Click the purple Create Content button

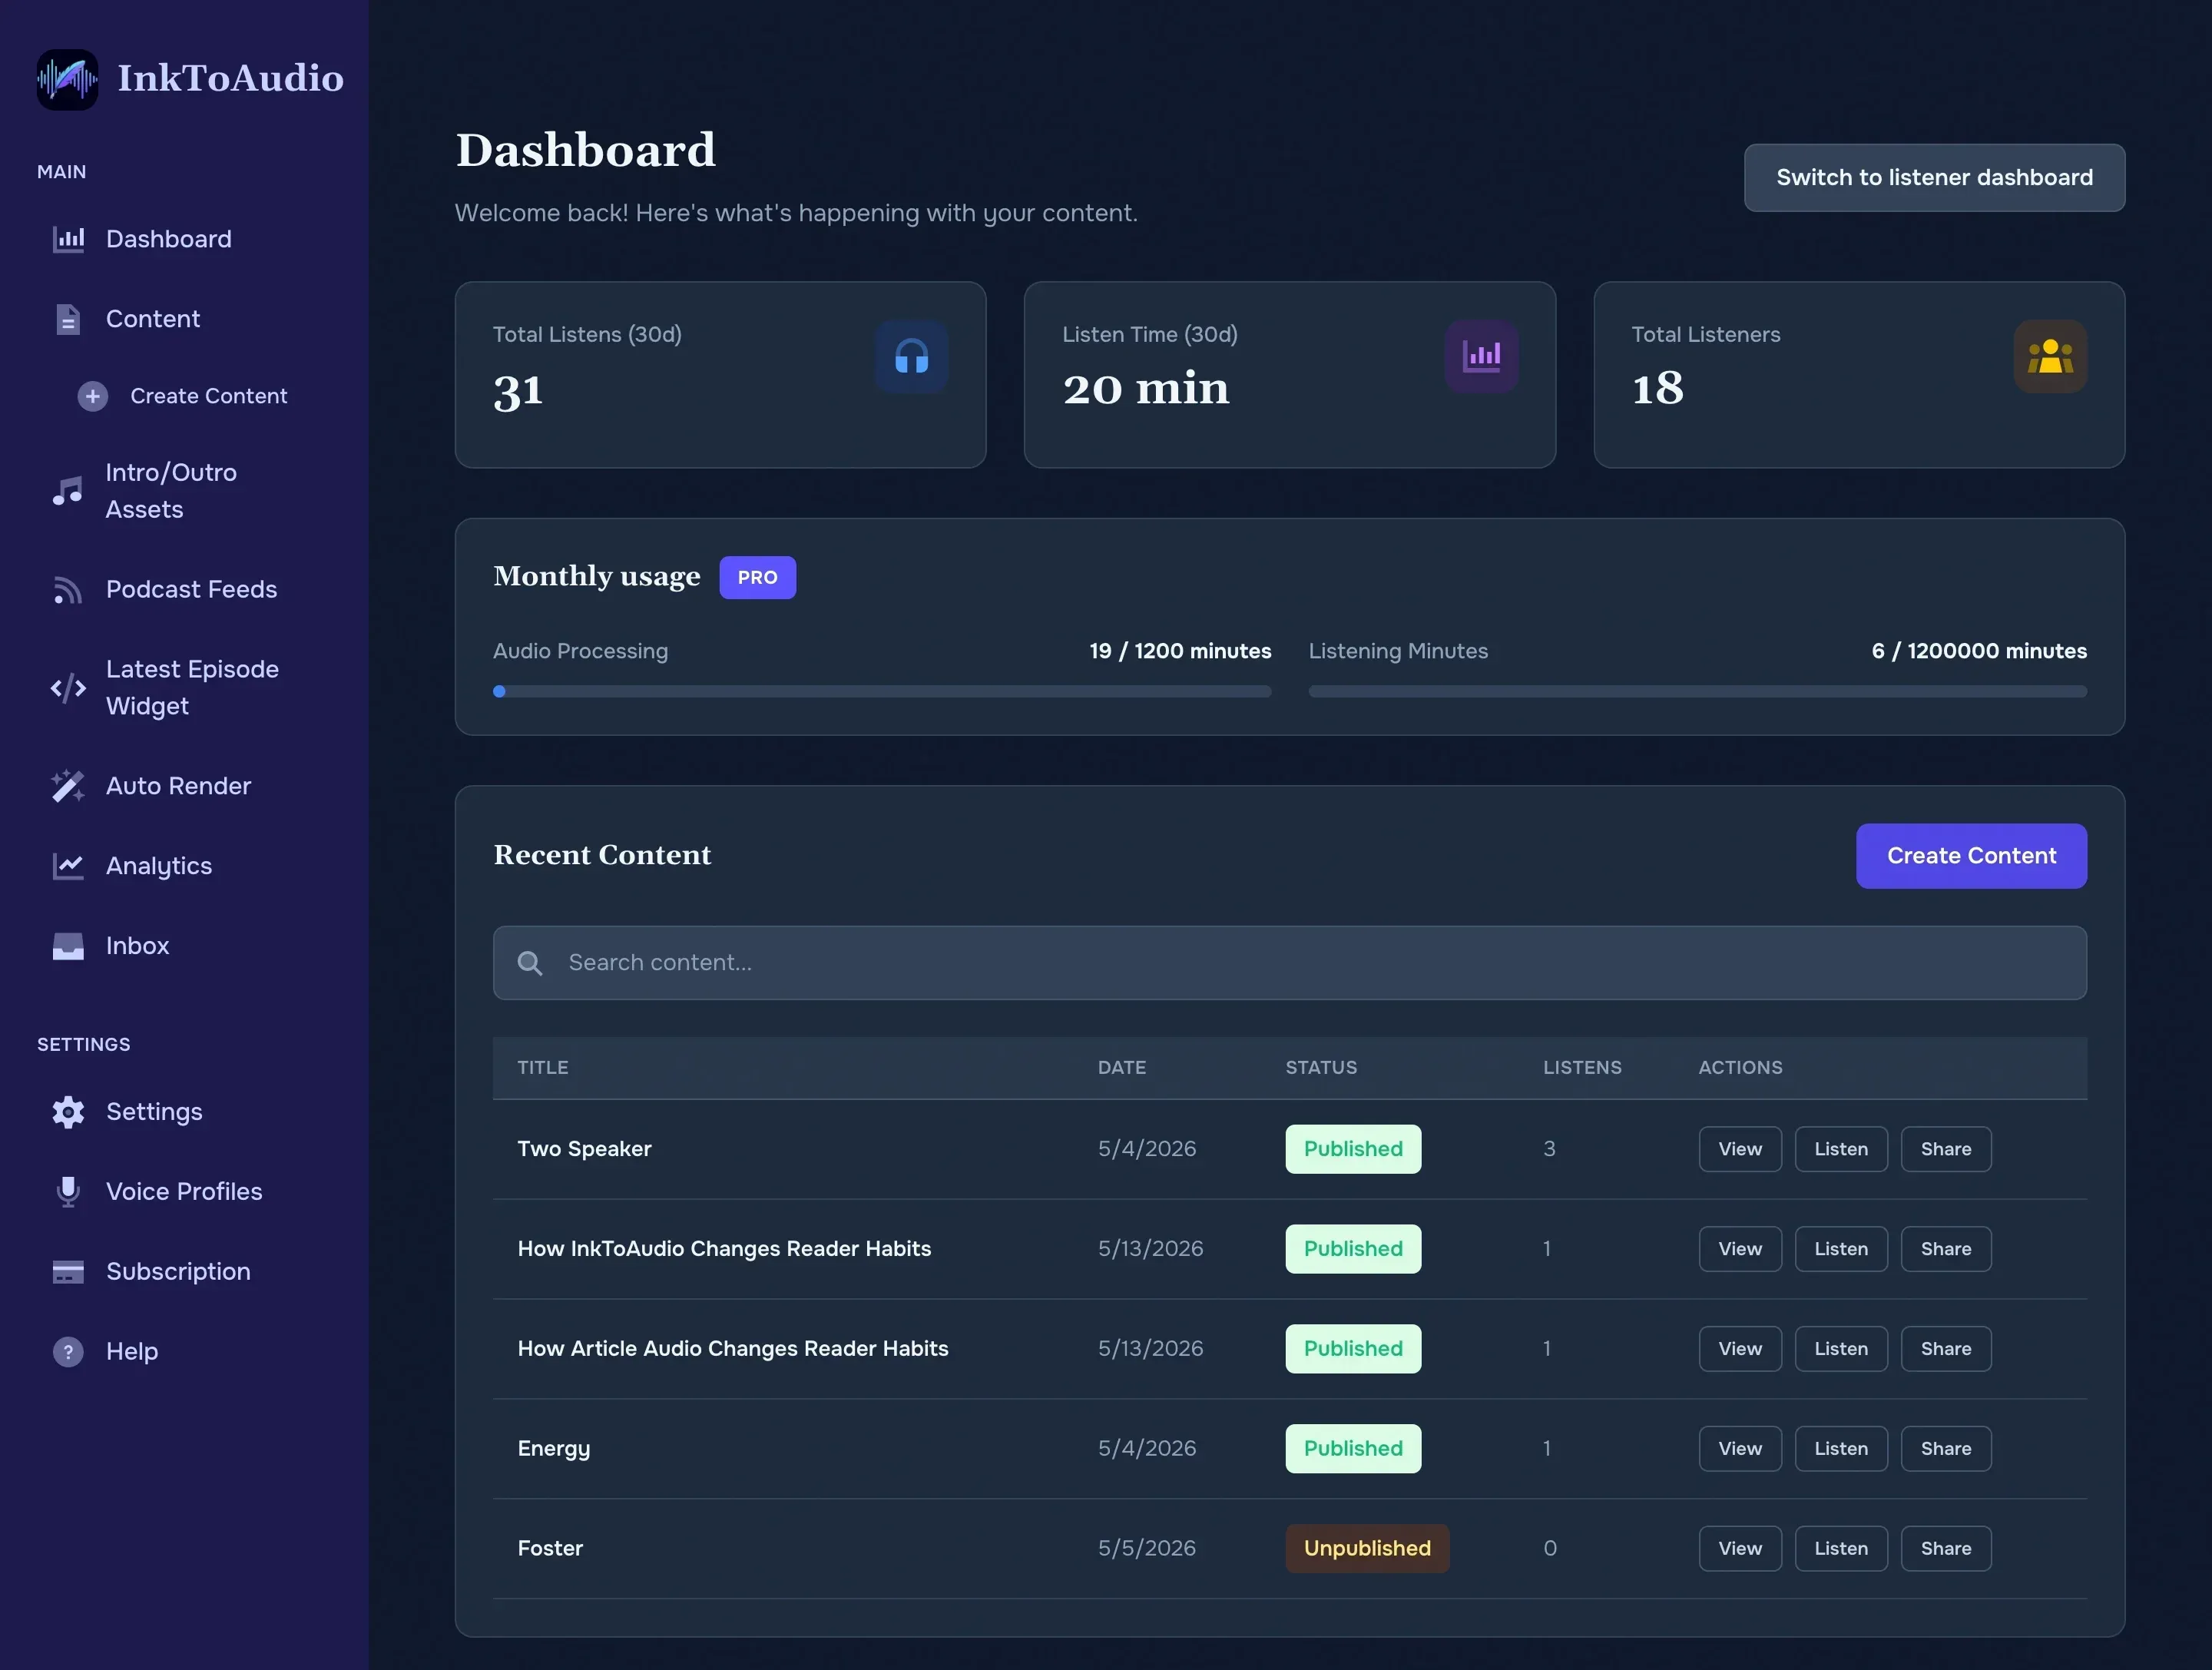1971,856
